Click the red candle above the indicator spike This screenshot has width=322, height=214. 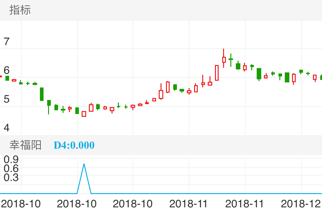point(84,114)
